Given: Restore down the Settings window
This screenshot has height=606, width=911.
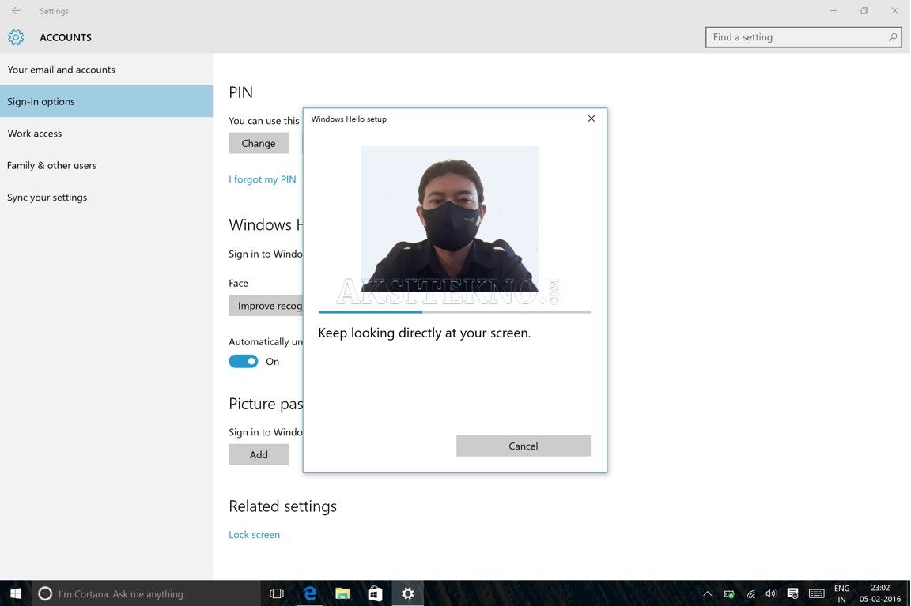Looking at the screenshot, I should coord(864,10).
